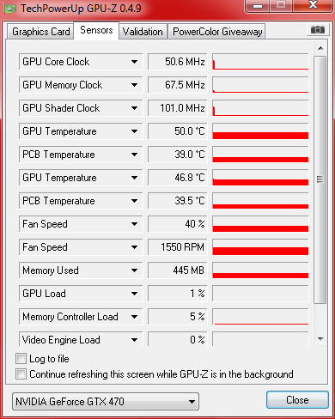Close the window with the title bar X
Viewport: 335px width, 419px height.
point(314,5)
